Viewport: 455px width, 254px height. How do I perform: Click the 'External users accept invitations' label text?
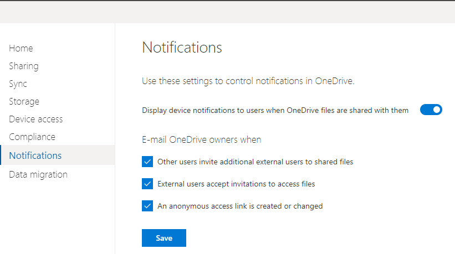pyautogui.click(x=236, y=184)
